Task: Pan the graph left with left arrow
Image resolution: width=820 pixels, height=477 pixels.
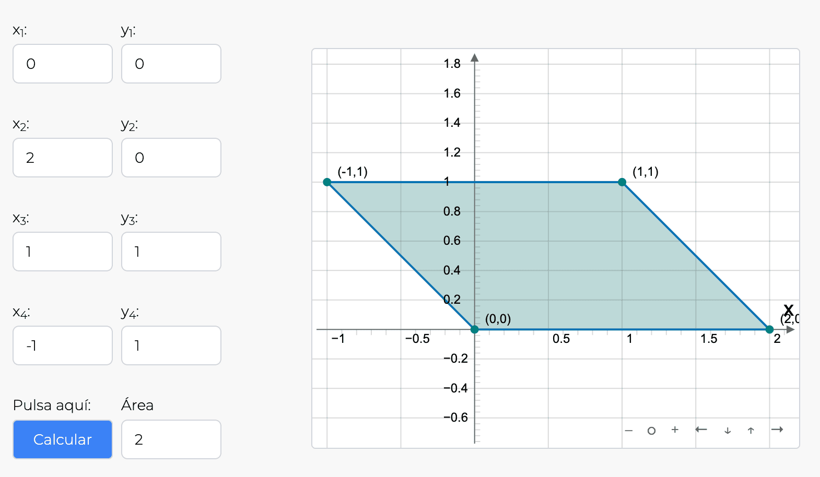Action: pos(701,430)
